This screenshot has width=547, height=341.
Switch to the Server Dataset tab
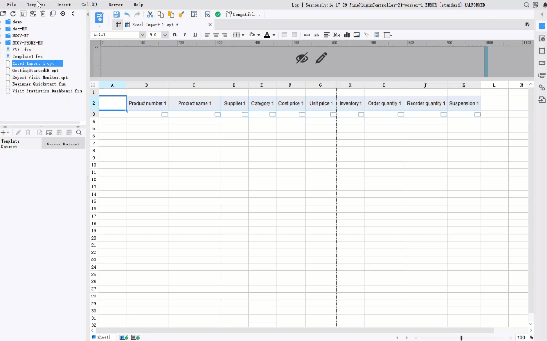[63, 144]
